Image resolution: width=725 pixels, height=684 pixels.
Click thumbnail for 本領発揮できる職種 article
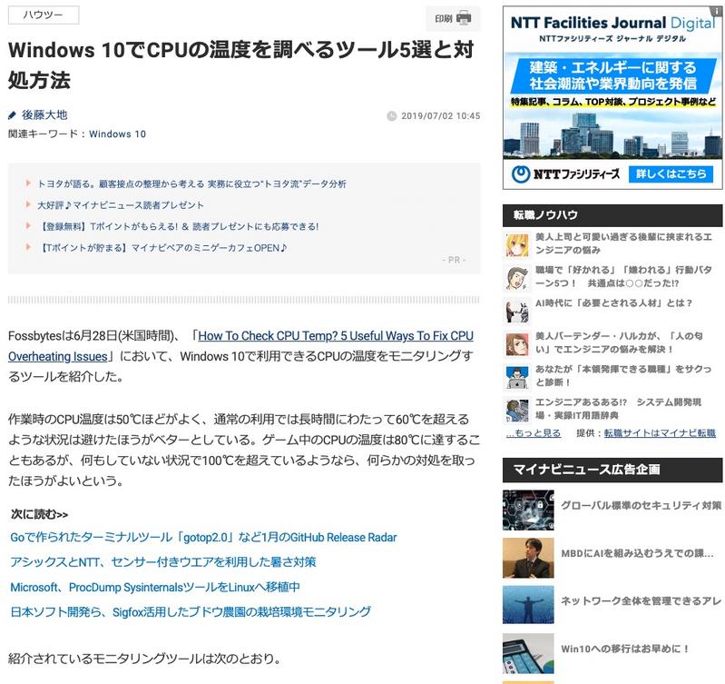click(517, 377)
